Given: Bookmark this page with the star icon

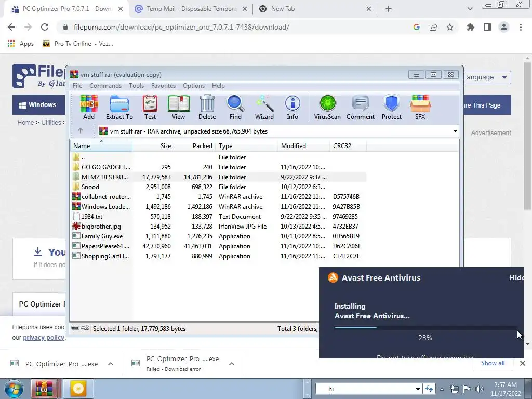Looking at the screenshot, I should [450, 27].
